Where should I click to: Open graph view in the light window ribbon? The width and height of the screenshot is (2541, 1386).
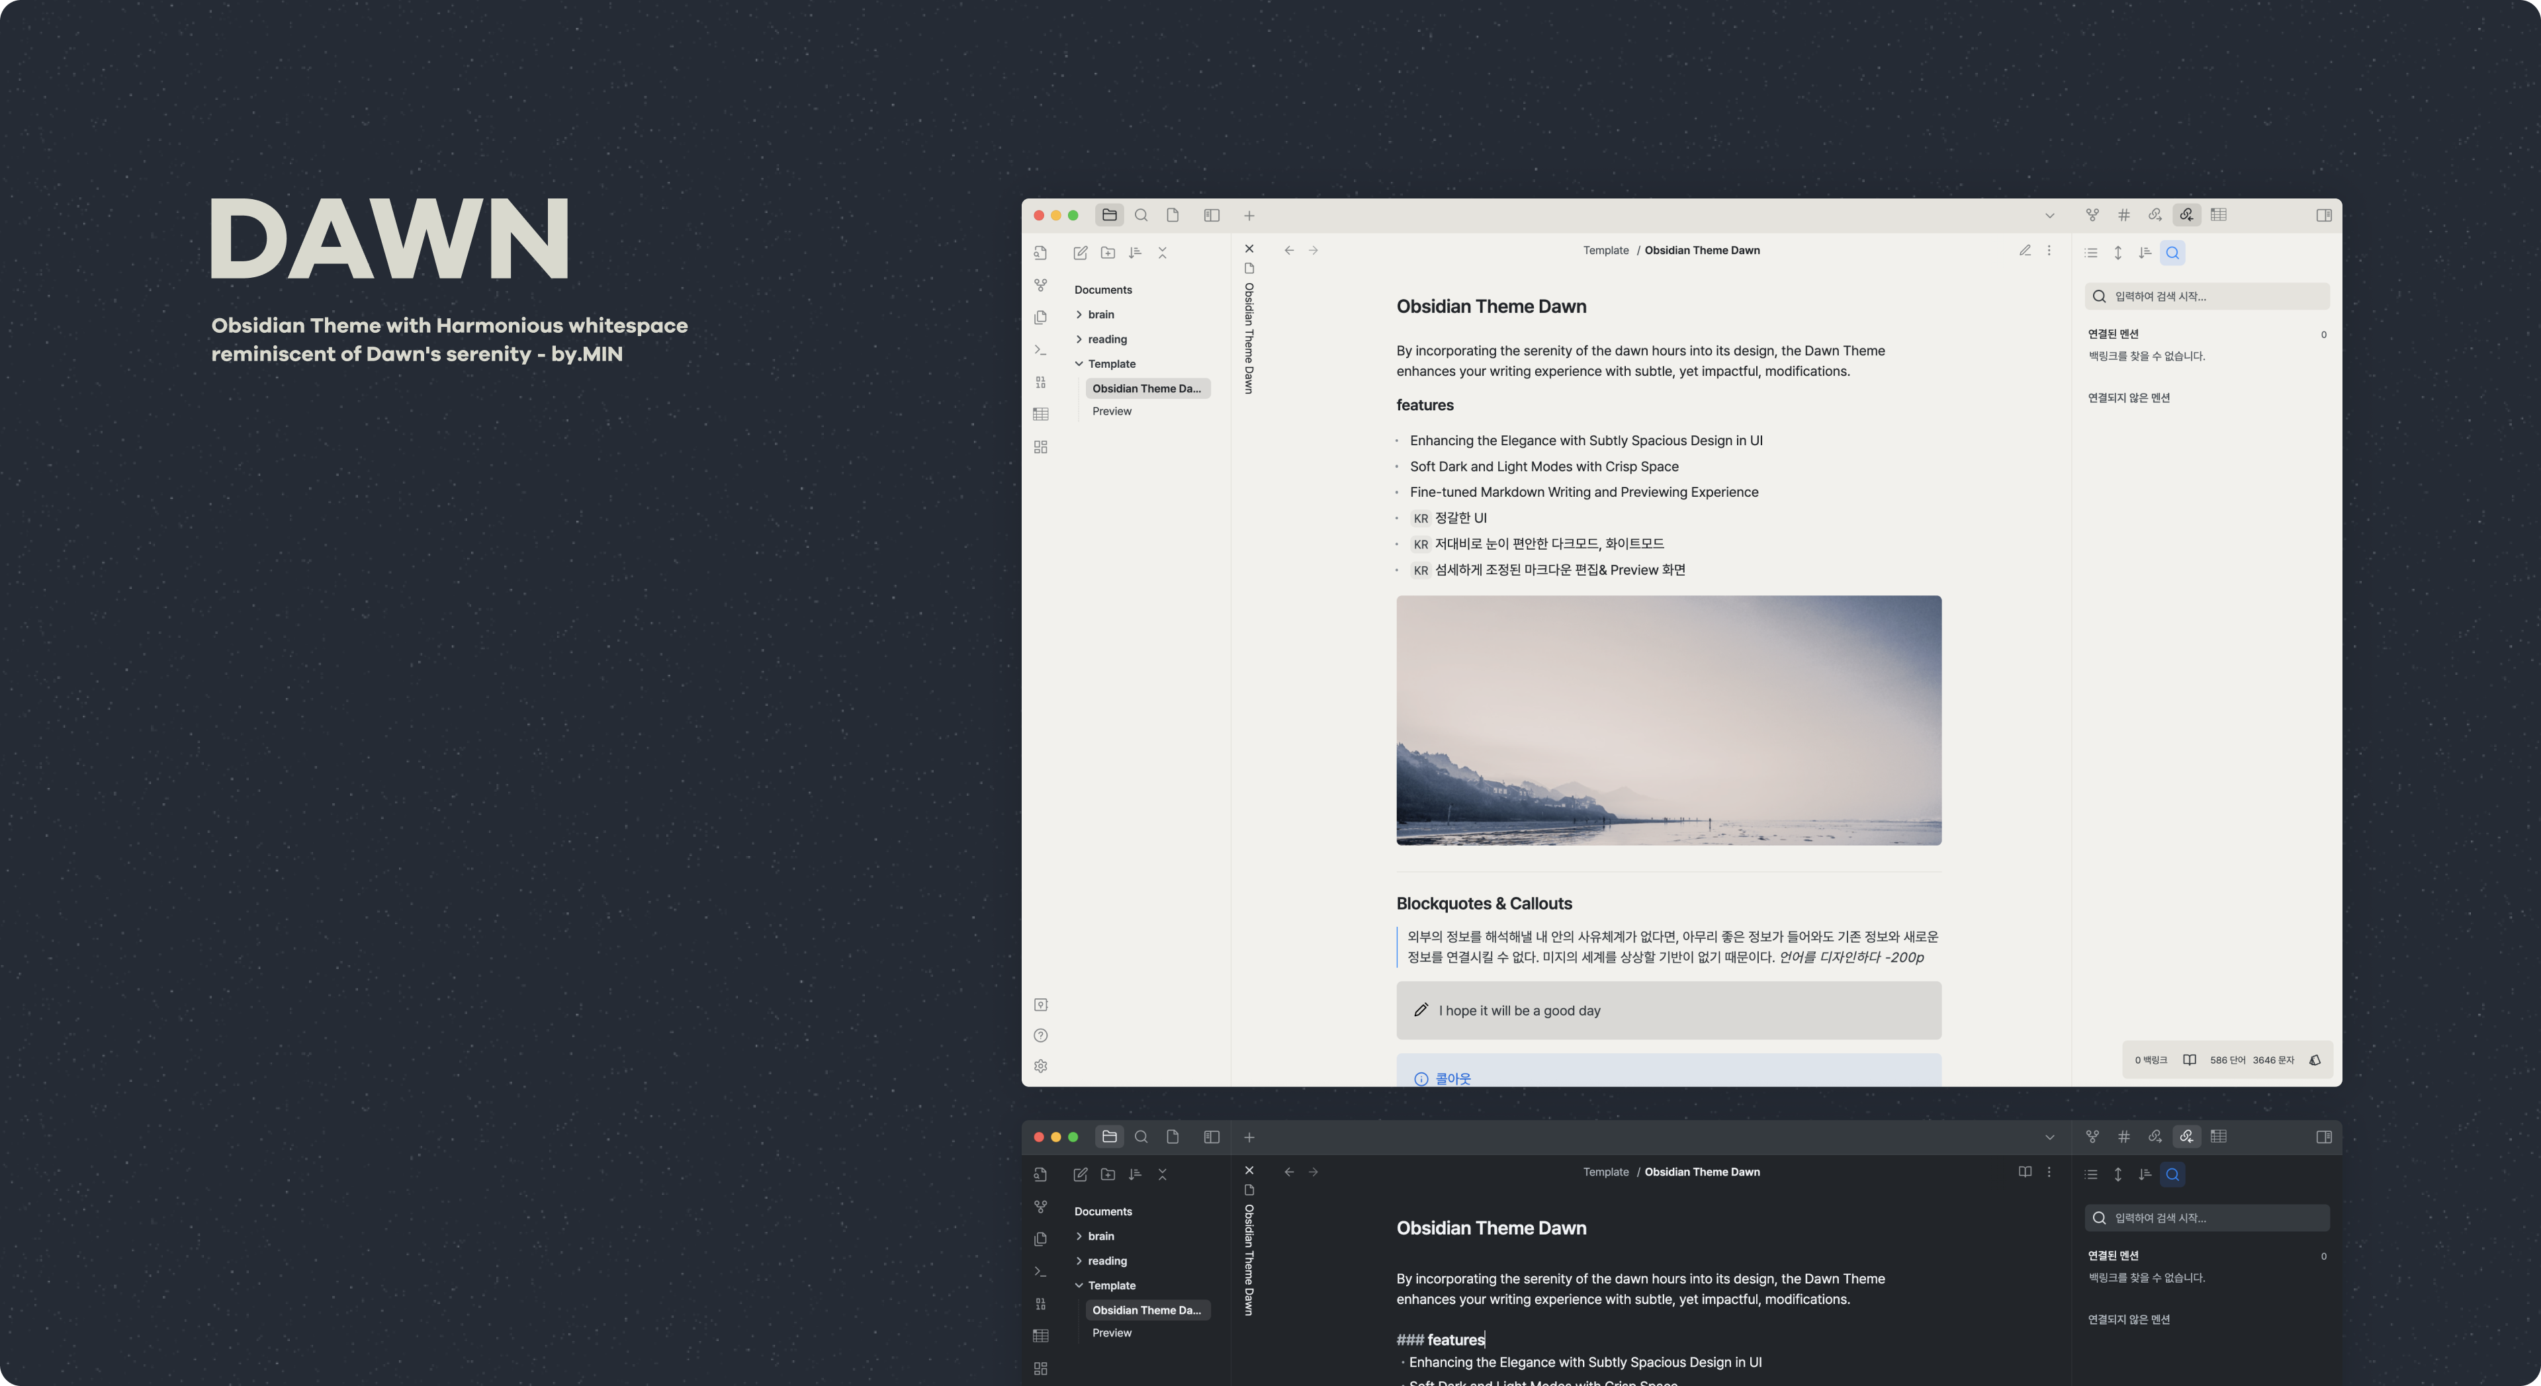[1041, 285]
